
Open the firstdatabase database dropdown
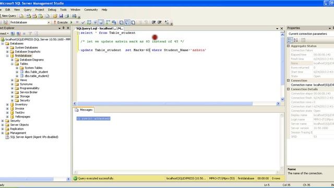[x=49, y=22]
